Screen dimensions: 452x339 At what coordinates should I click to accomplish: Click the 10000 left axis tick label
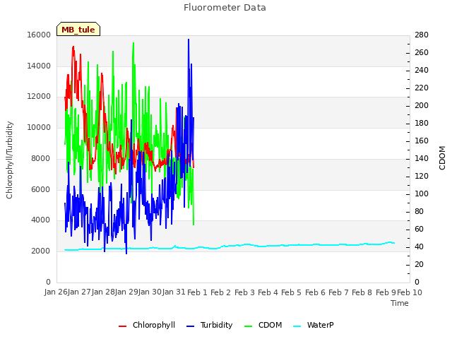(x=39, y=127)
